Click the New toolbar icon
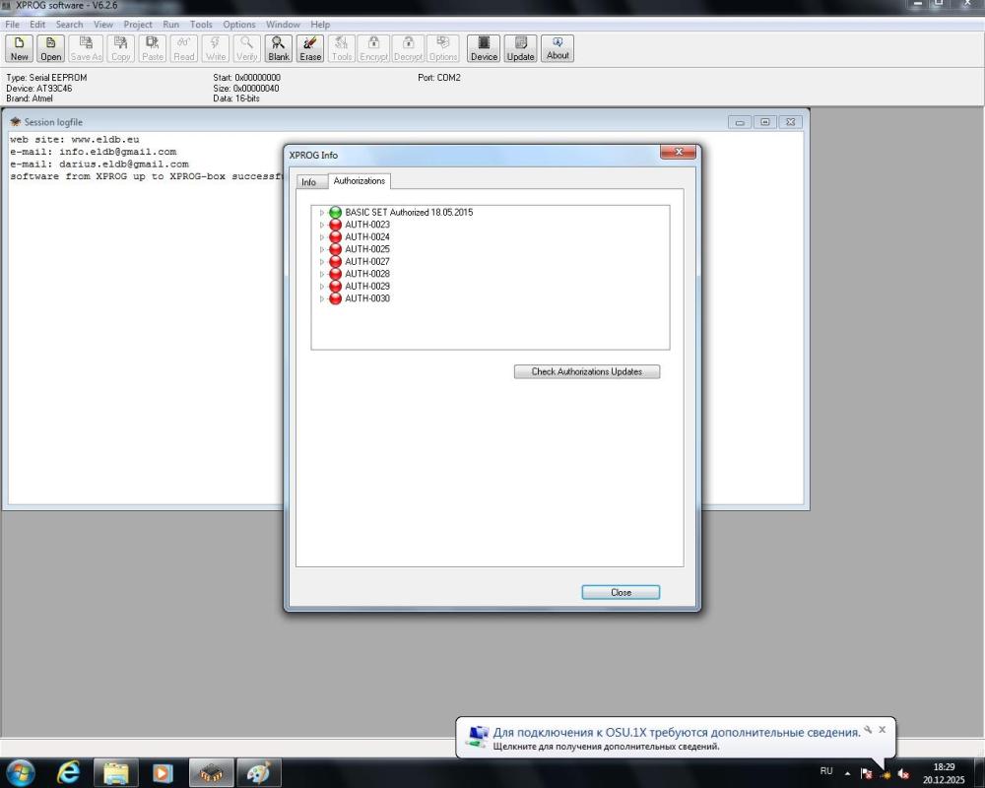 click(x=20, y=48)
